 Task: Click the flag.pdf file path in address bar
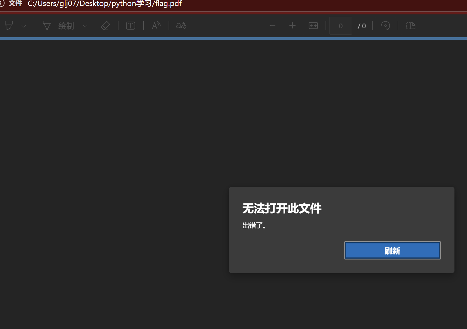(x=104, y=4)
